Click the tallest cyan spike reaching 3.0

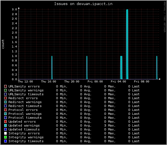click(x=127, y=44)
